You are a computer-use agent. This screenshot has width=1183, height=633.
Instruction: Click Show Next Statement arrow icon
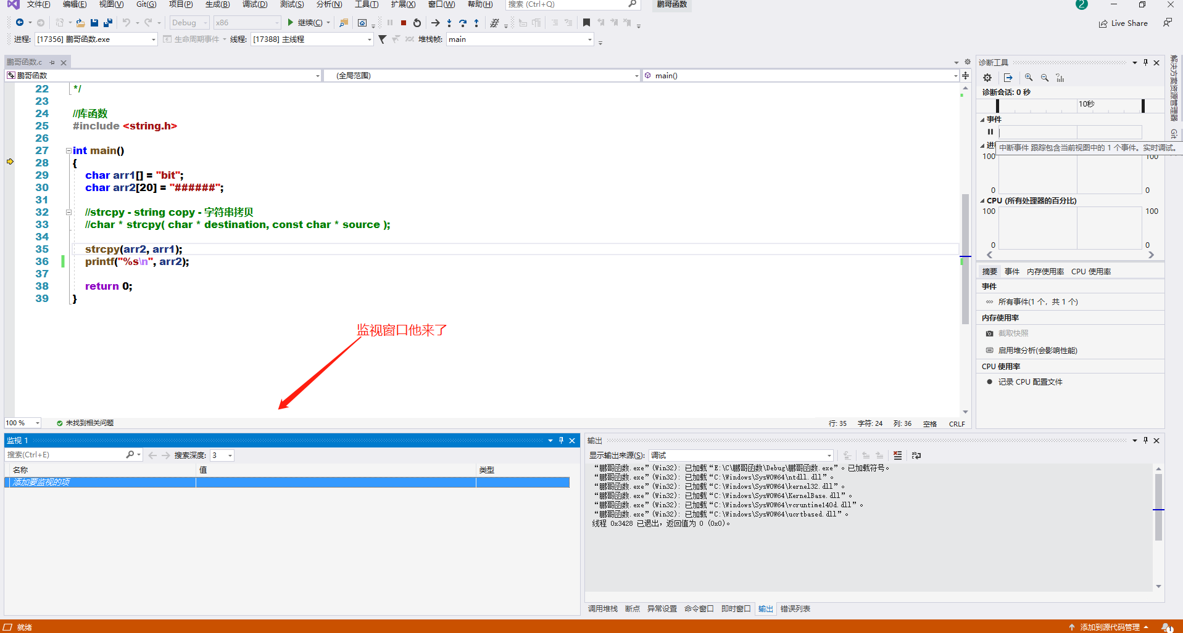(435, 23)
